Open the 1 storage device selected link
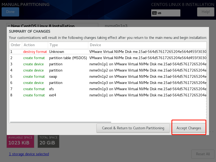216x162 pixels. point(29,154)
